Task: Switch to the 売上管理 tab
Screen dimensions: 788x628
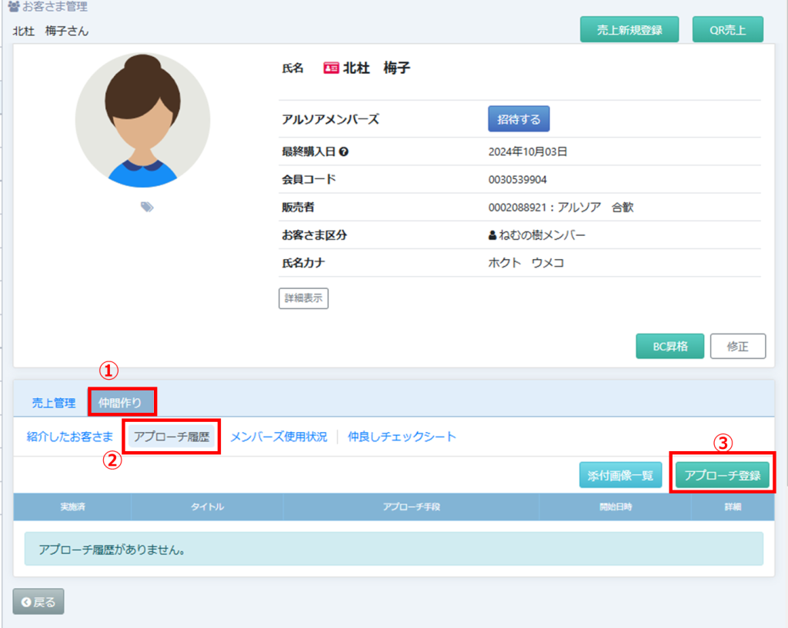Action: (x=54, y=403)
